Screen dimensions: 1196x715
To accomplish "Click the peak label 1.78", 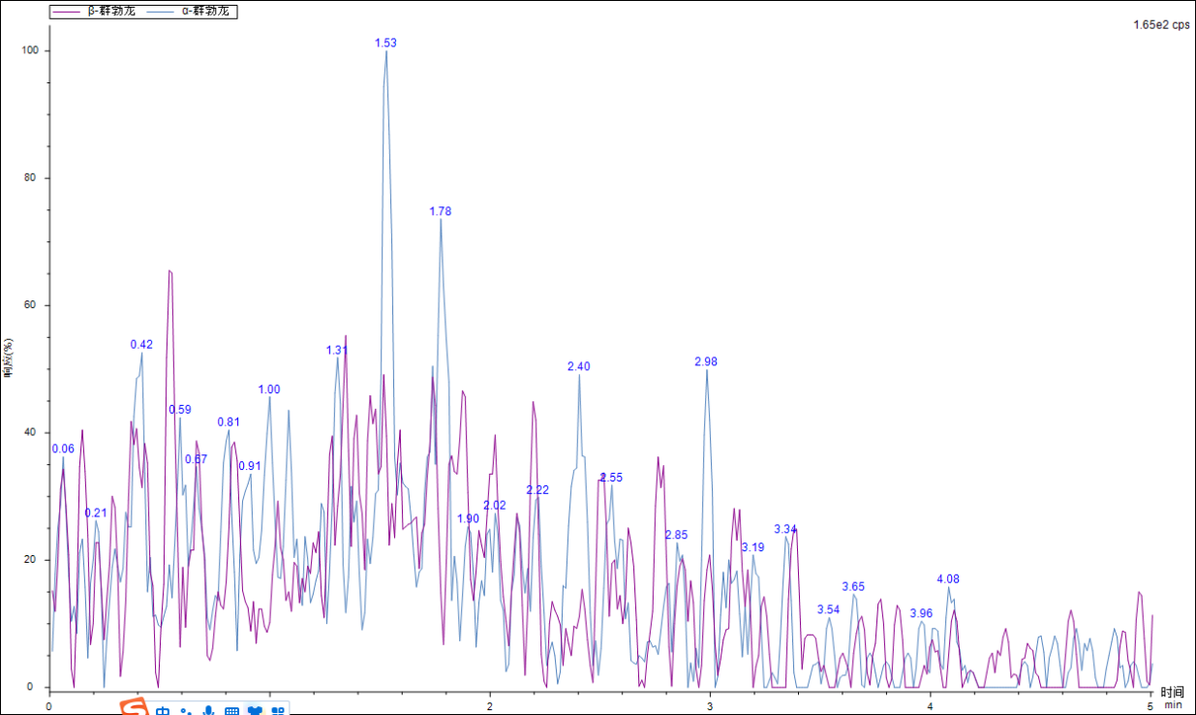I will [x=441, y=211].
